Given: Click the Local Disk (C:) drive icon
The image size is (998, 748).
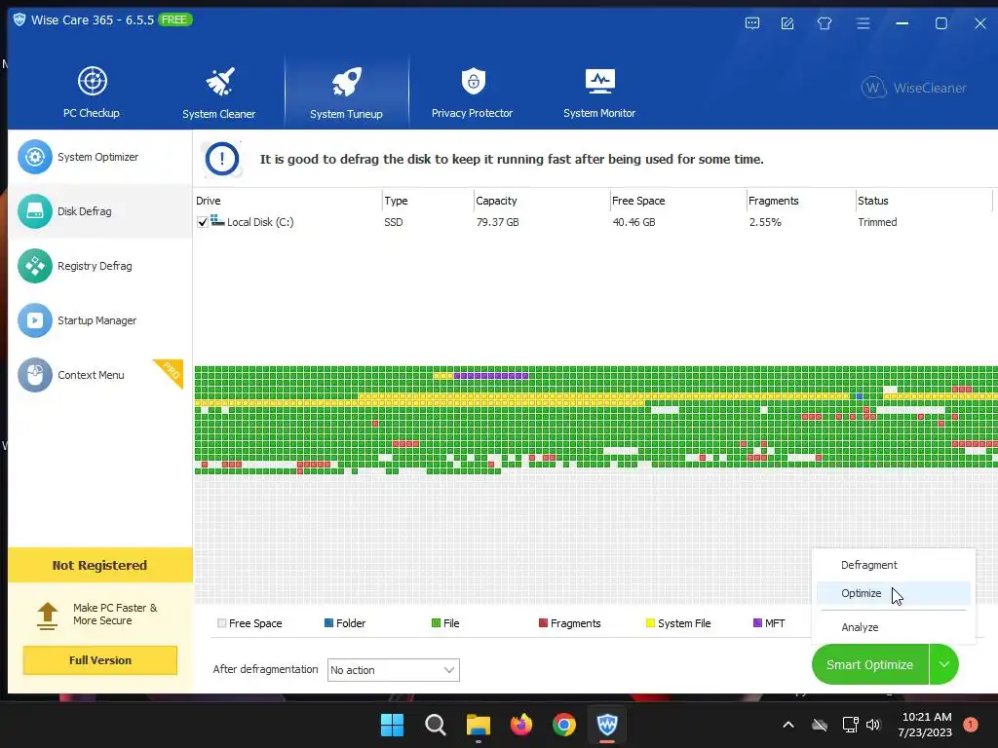Looking at the screenshot, I should click(x=217, y=221).
